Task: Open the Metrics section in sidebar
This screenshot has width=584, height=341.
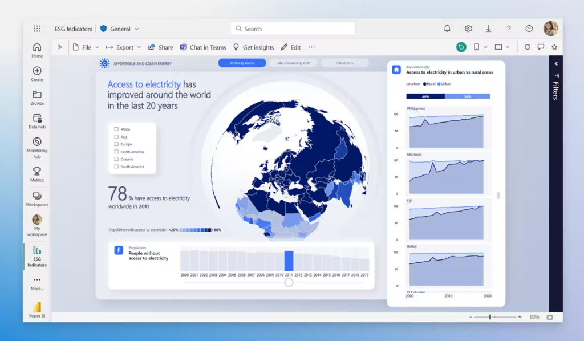Action: coord(36,173)
